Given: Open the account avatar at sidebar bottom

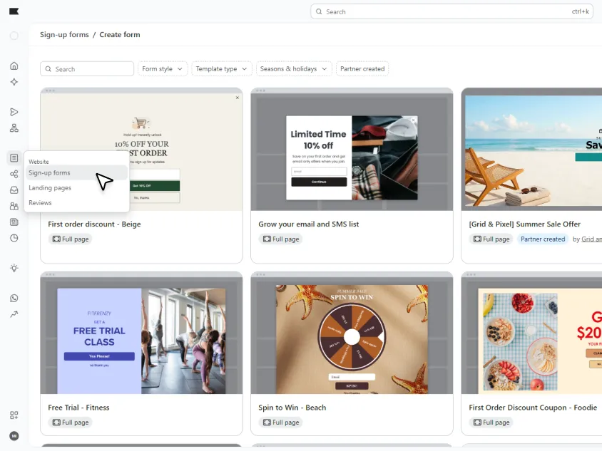Looking at the screenshot, I should (x=14, y=436).
